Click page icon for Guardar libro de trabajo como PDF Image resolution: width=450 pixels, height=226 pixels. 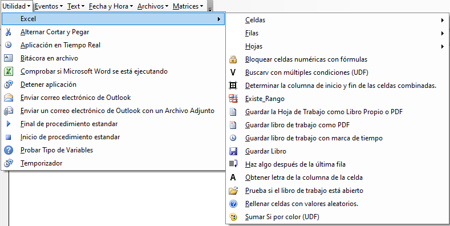point(233,125)
